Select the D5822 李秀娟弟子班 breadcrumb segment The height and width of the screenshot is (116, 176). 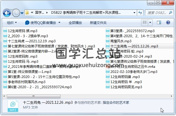[x=86, y=12]
